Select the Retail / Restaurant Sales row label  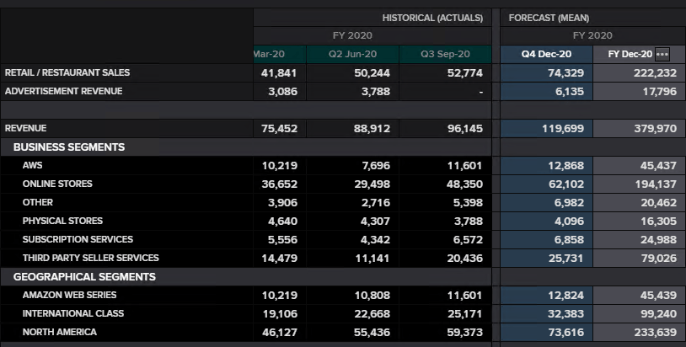pyautogui.click(x=67, y=72)
